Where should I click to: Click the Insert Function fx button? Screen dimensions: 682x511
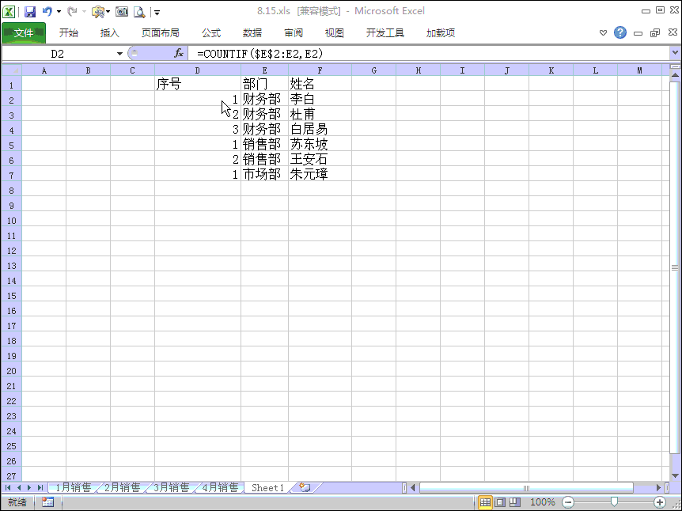178,54
